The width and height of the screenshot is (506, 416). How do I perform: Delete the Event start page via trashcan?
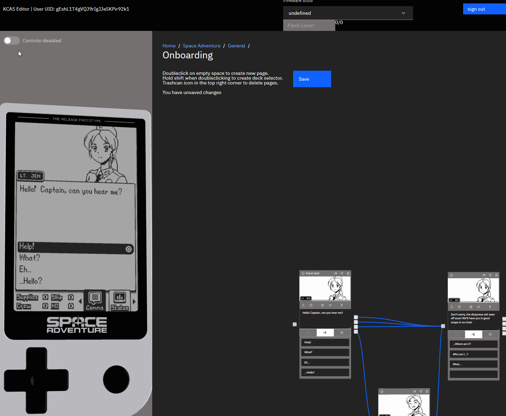[x=348, y=274]
